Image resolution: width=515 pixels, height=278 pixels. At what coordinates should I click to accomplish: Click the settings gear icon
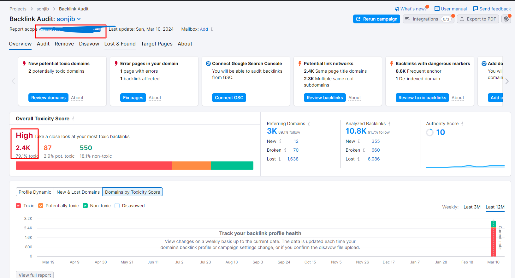coord(506,19)
